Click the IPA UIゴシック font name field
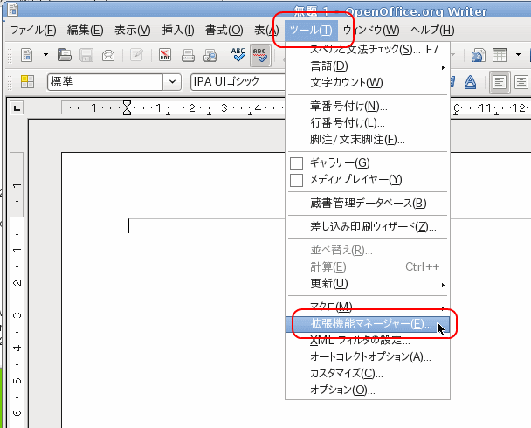The height and width of the screenshot is (428, 531). pyautogui.click(x=236, y=83)
